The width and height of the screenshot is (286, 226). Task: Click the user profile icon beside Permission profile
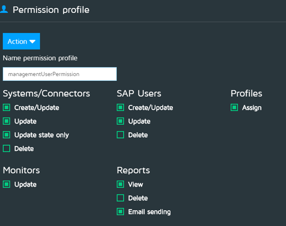(x=4, y=9)
